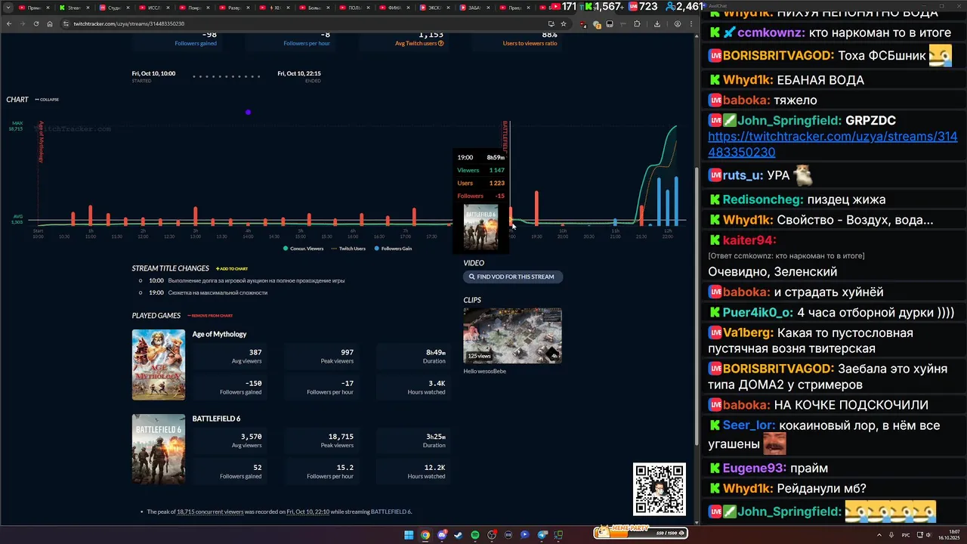Click the QR code overlay image
The width and height of the screenshot is (967, 544).
660,489
